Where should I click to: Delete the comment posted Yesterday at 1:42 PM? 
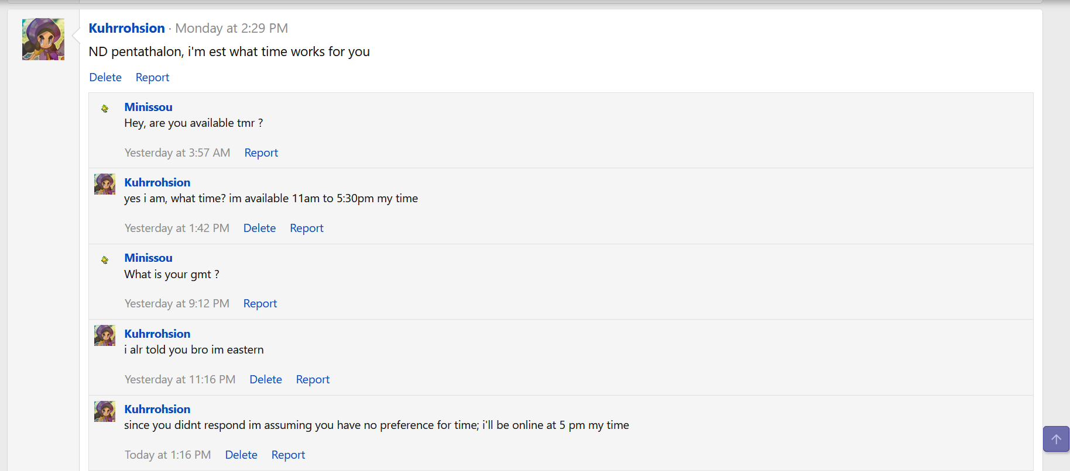(x=259, y=228)
